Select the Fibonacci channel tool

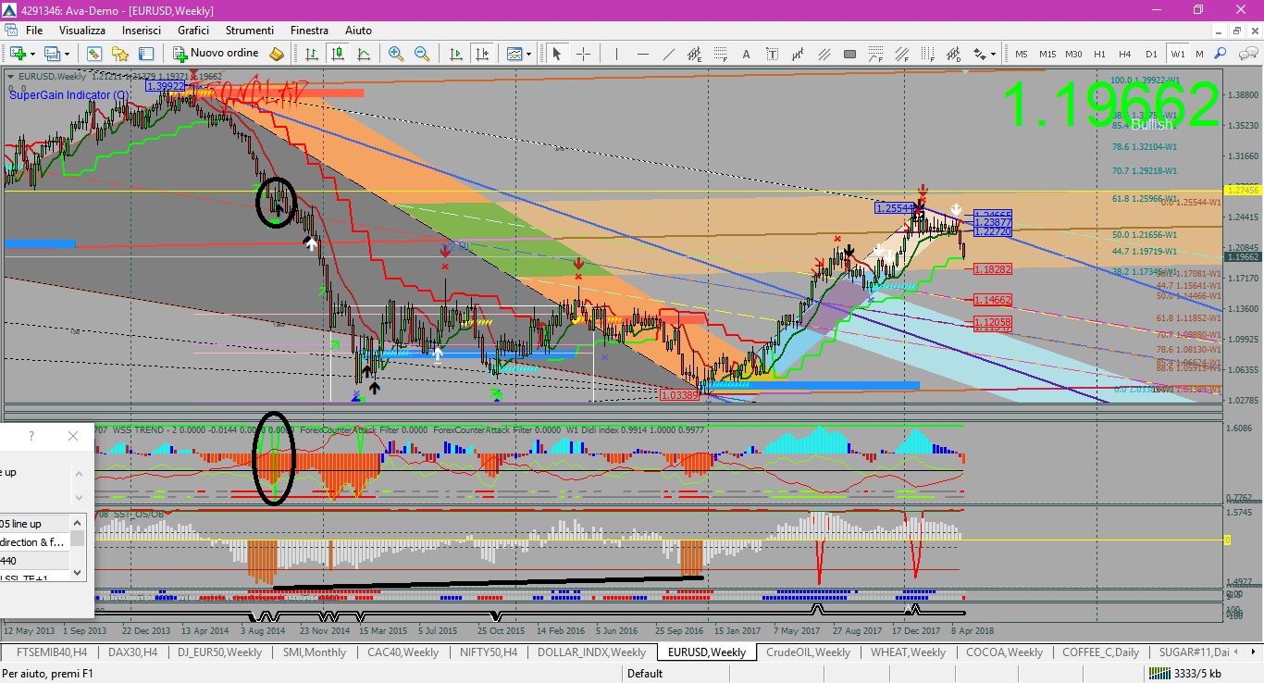pyautogui.click(x=902, y=54)
